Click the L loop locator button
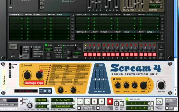This screenshot has width=179, height=112. 152,103
